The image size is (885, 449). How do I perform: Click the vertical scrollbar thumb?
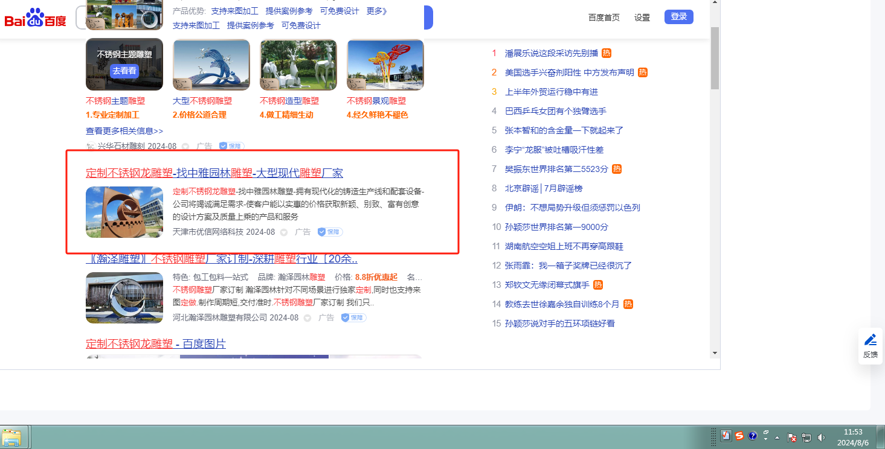click(x=715, y=57)
